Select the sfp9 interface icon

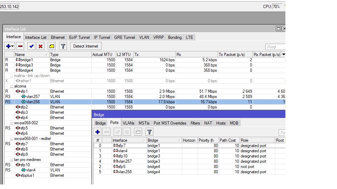click(x=18, y=154)
